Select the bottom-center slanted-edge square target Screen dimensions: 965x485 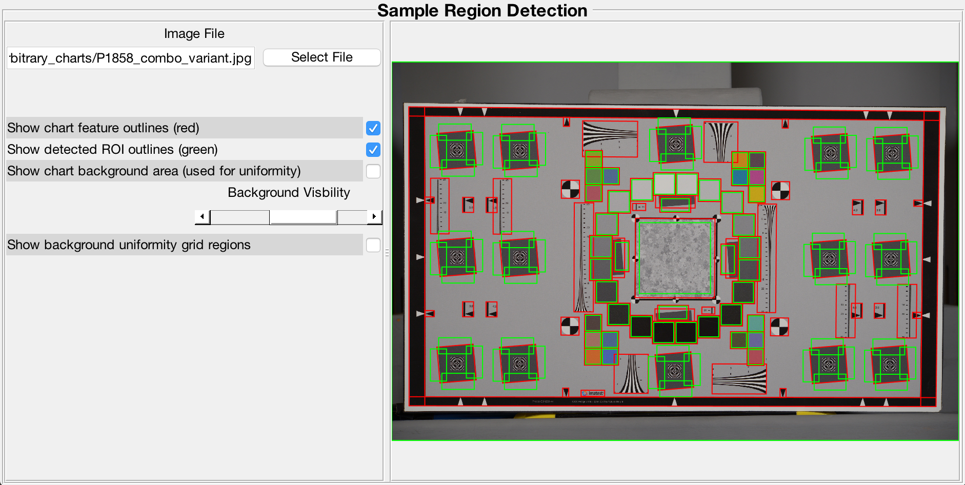(x=674, y=370)
